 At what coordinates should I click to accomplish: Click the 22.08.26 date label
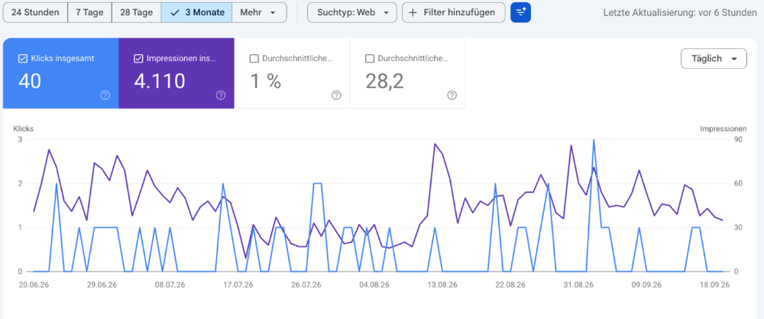point(510,285)
